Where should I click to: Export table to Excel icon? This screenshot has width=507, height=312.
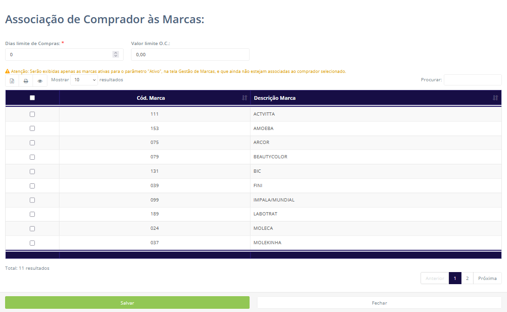(12, 81)
